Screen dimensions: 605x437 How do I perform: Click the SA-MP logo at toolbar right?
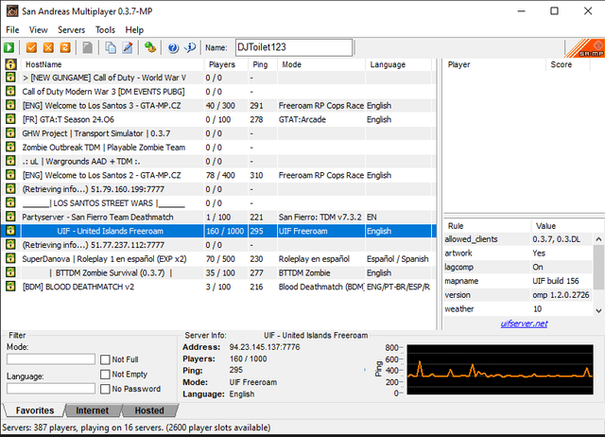coord(585,48)
